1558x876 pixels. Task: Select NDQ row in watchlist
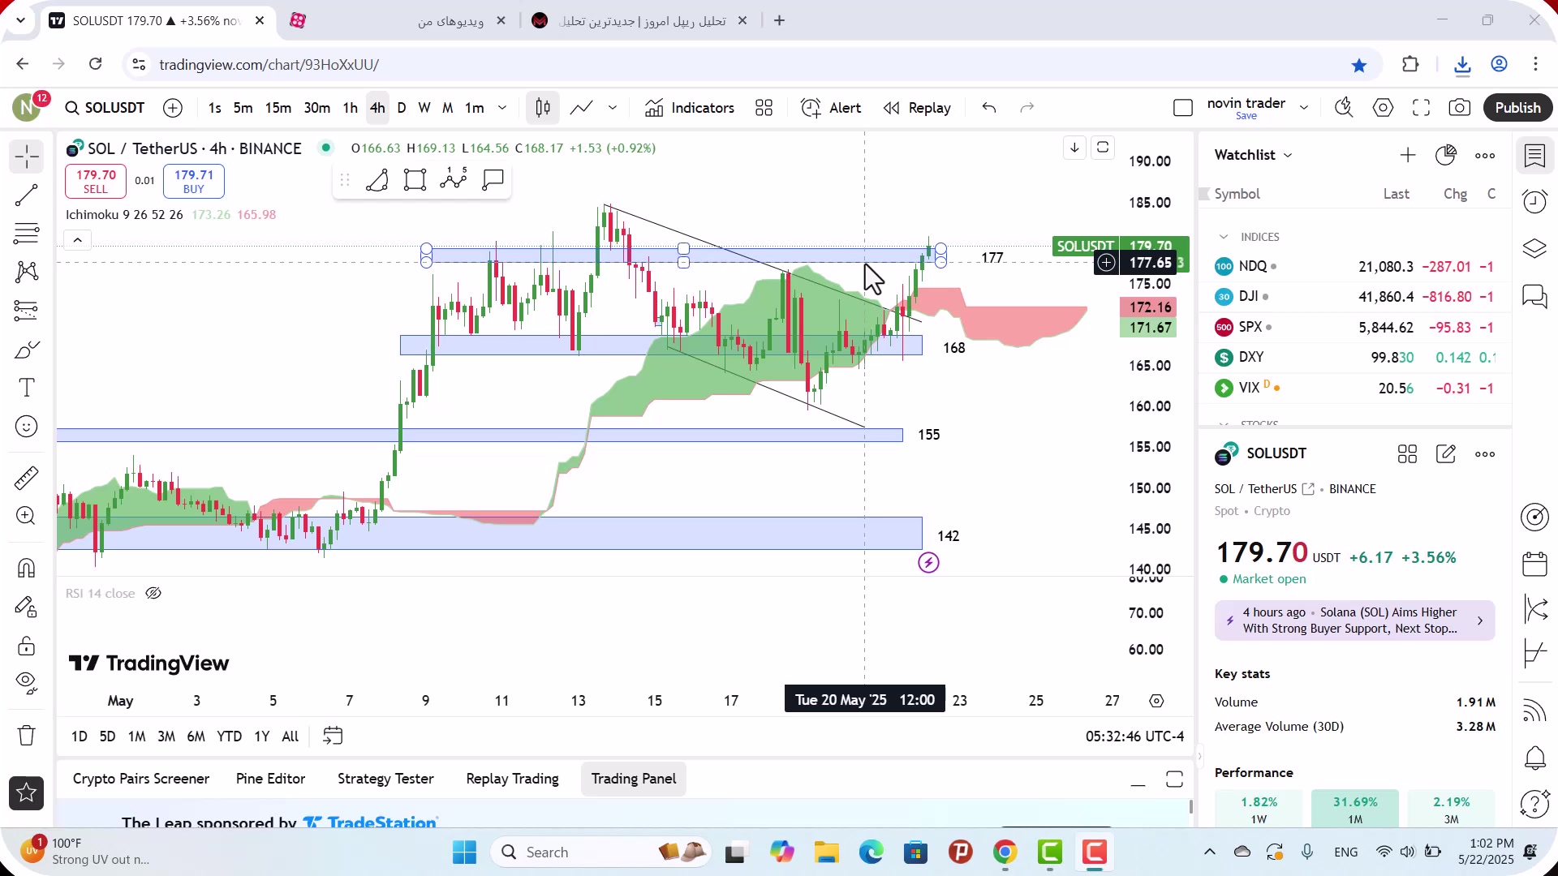pos(1355,266)
